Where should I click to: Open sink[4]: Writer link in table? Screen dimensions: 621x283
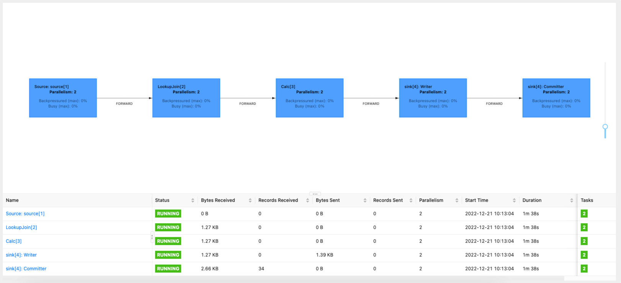pos(21,255)
